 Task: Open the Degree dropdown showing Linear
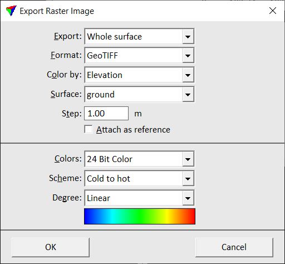click(139, 198)
